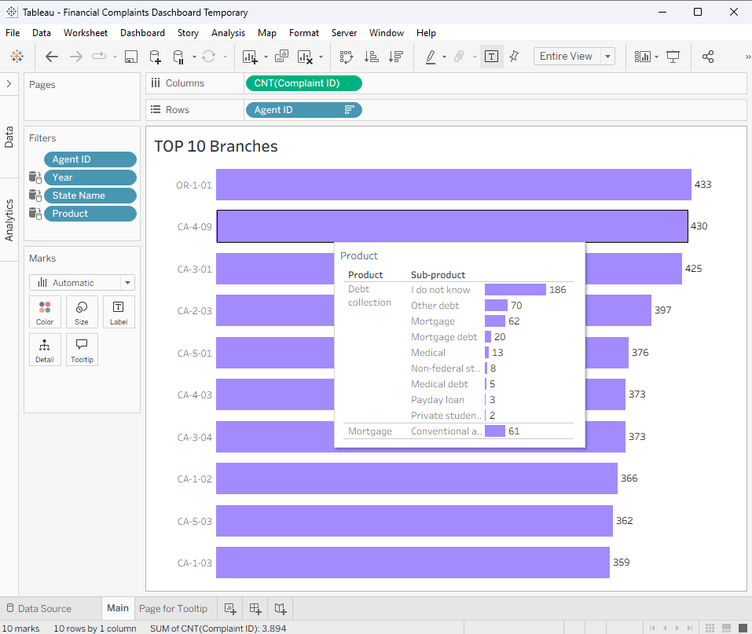Open the Detail mark card
Screen dimensions: 752x634
(x=45, y=350)
